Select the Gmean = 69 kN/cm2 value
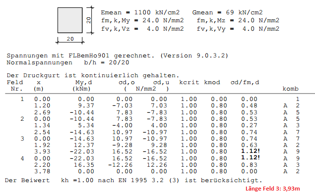 point(227,12)
